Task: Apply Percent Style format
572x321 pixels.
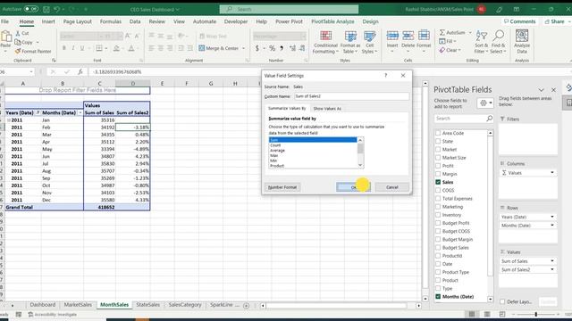Action: 272,48
